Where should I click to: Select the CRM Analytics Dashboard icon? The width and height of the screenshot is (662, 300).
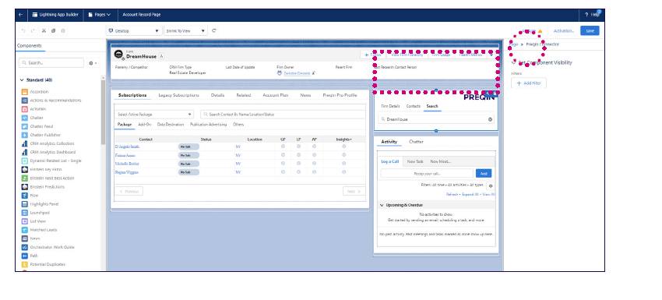(24, 152)
